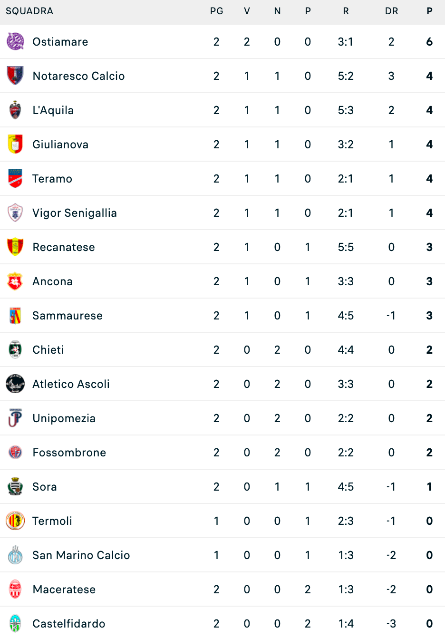
Task: Open the Fossombrone team link
Action: click(x=69, y=453)
